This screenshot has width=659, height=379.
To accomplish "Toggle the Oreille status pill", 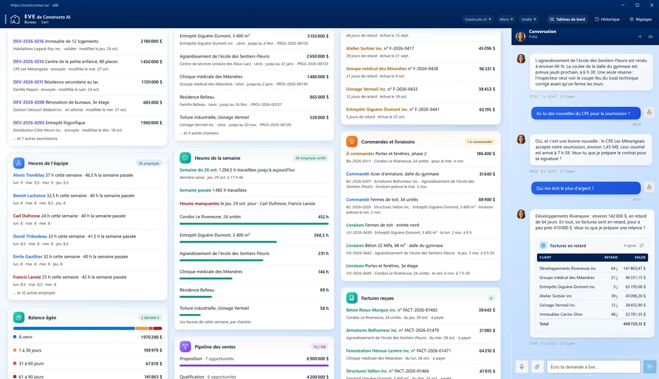I will (529, 19).
